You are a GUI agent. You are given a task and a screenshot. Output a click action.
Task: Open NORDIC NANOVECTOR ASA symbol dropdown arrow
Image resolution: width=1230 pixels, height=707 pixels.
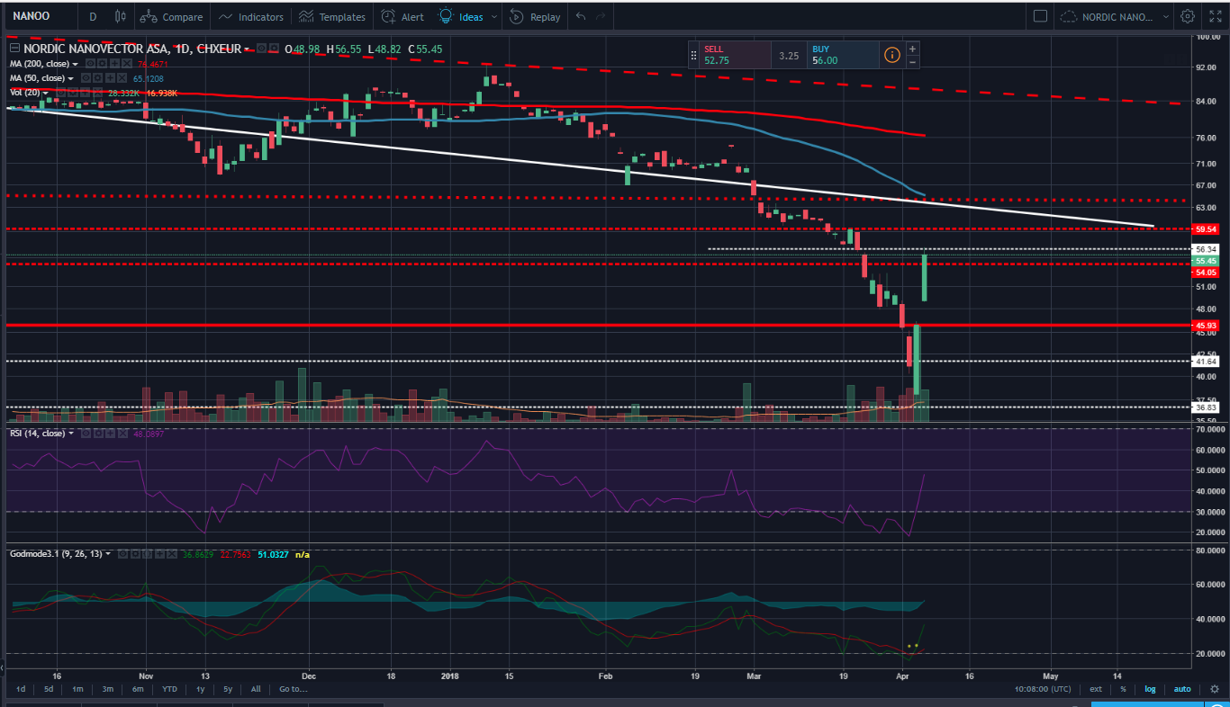click(x=247, y=49)
